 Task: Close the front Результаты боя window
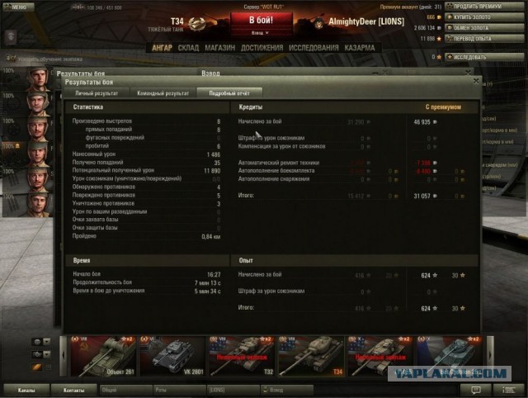pos(476,81)
